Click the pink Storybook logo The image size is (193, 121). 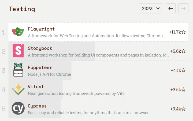point(18,51)
